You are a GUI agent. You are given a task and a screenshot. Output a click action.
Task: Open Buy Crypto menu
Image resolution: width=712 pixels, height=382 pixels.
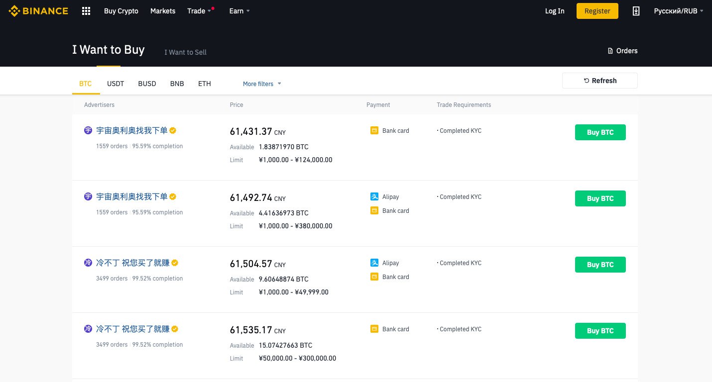(x=121, y=11)
